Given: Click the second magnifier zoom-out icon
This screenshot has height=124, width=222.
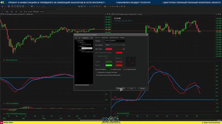Looking at the screenshot, I should 97,7.
